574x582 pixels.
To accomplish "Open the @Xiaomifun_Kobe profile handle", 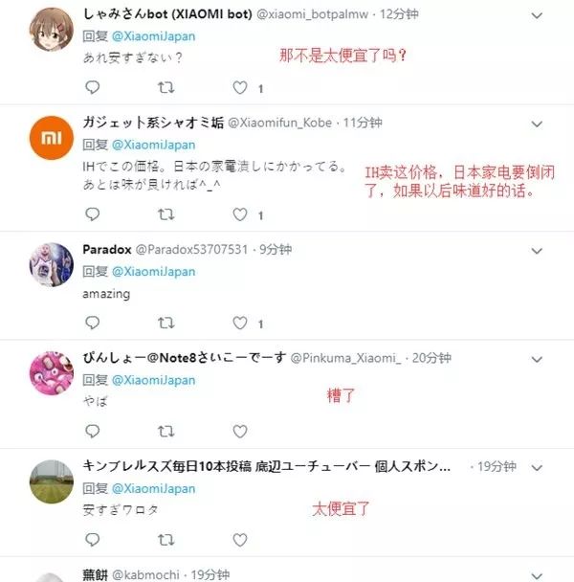I will point(279,123).
